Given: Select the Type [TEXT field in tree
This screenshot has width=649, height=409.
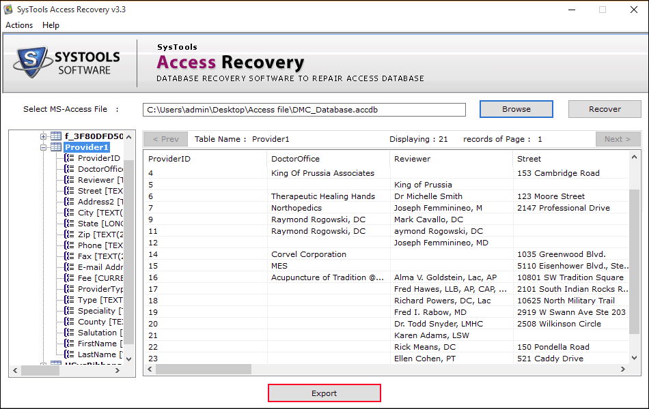Looking at the screenshot, I should coord(100,299).
